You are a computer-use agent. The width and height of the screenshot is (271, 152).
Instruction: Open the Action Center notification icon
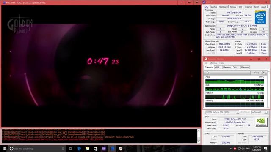(x=266, y=149)
